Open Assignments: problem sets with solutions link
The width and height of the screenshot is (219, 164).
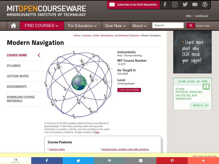point(125,149)
